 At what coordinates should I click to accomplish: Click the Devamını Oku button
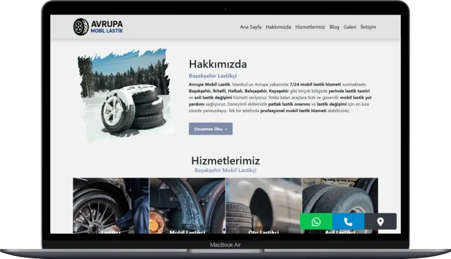(x=211, y=129)
